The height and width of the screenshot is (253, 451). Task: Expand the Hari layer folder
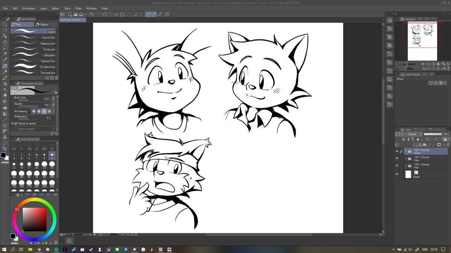406,166
